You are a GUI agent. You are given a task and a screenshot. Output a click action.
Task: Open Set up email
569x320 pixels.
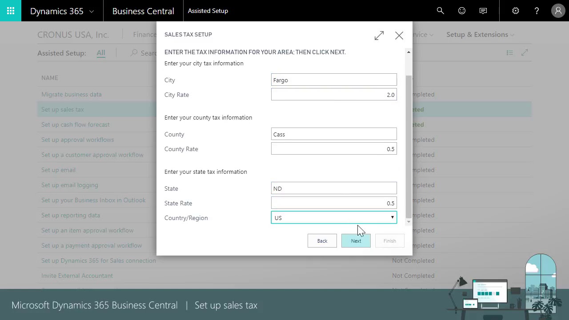pyautogui.click(x=58, y=170)
